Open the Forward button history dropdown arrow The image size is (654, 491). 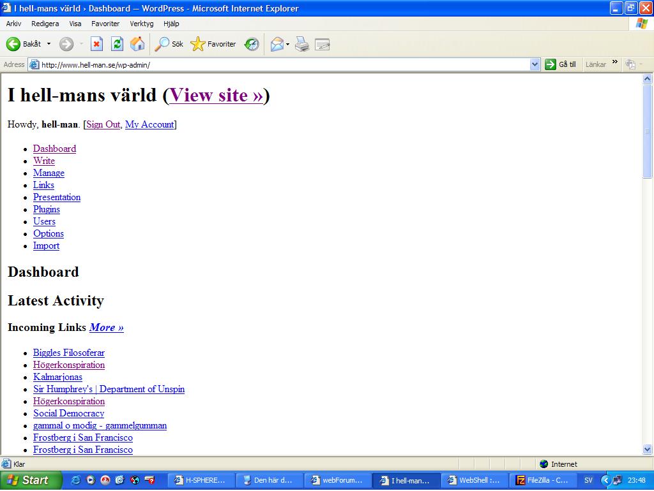point(81,44)
